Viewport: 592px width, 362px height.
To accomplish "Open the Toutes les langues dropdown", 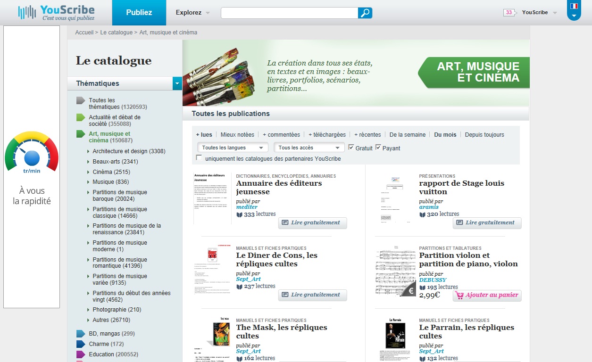I will tap(233, 148).
